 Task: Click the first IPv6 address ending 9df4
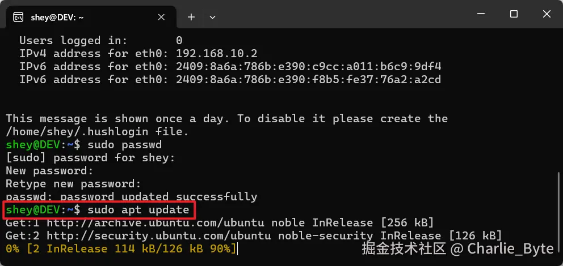308,67
